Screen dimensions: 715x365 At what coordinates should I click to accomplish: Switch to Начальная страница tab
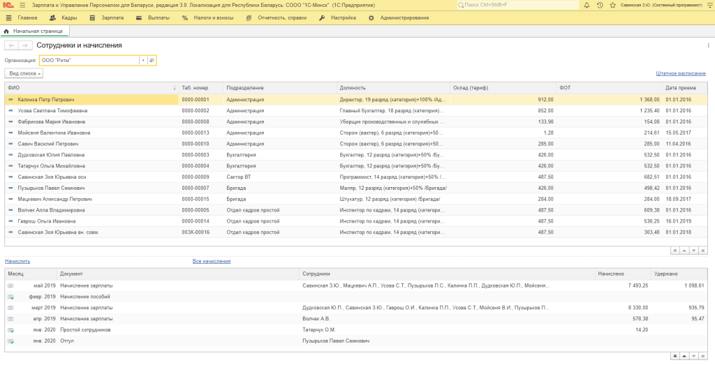click(33, 31)
